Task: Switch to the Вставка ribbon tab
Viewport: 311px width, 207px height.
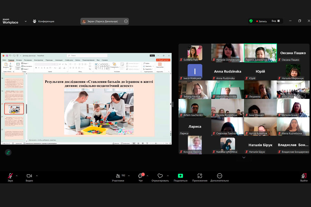Action: click(19, 60)
